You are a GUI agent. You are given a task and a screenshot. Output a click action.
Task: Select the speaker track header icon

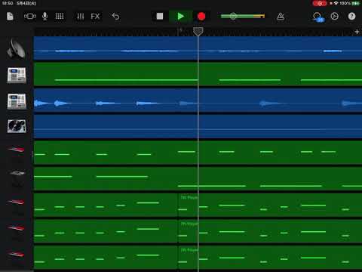click(x=17, y=48)
